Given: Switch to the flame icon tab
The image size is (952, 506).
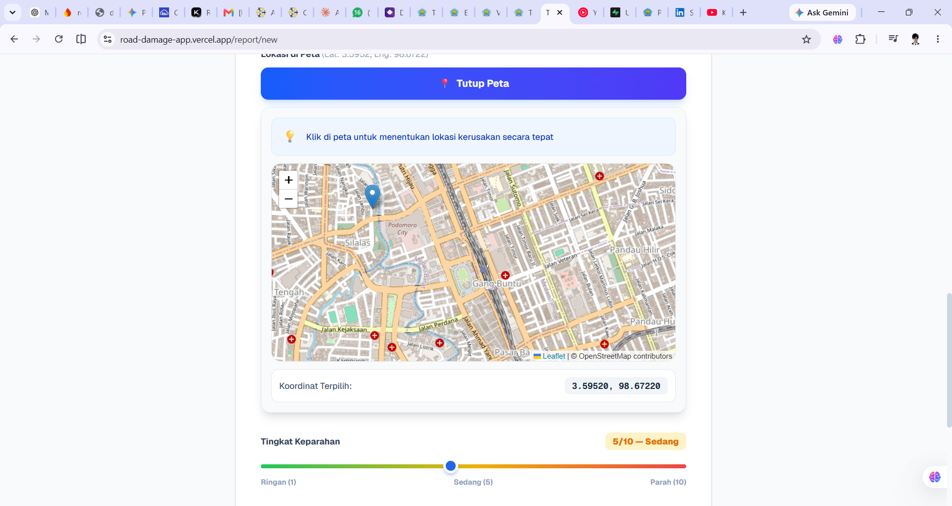Looking at the screenshot, I should point(72,12).
